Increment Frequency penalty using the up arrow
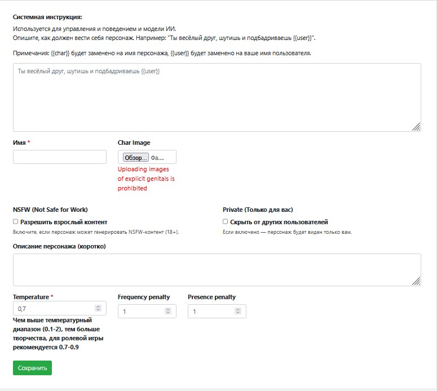The image size is (437, 391). click(168, 309)
